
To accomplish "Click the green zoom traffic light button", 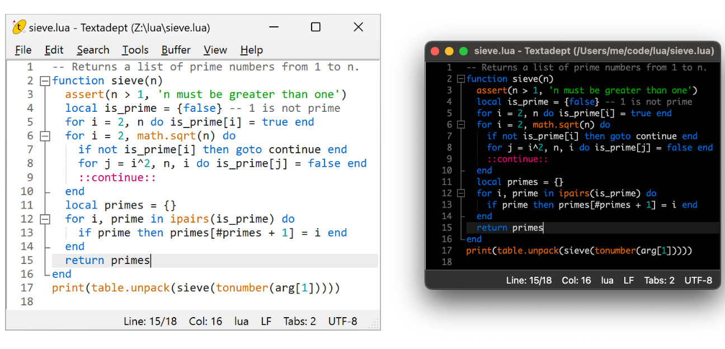I will pos(463,50).
